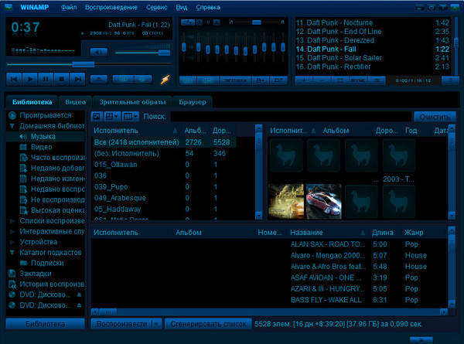
Task: Click the equalizer balance slider at top
Action: click(257, 22)
